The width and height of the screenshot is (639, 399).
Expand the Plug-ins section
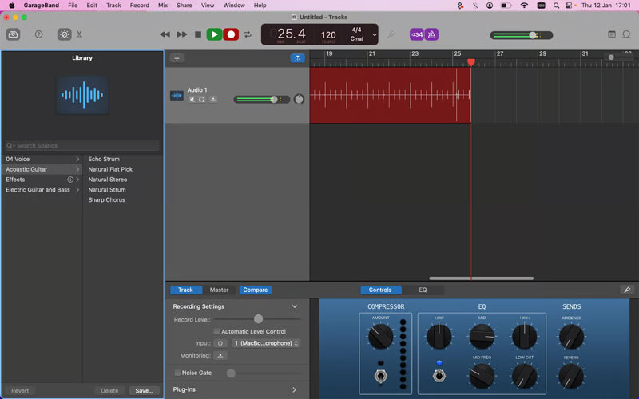pyautogui.click(x=294, y=389)
